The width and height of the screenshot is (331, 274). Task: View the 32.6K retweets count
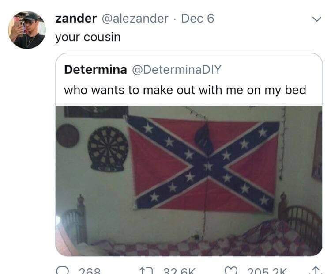(x=180, y=271)
